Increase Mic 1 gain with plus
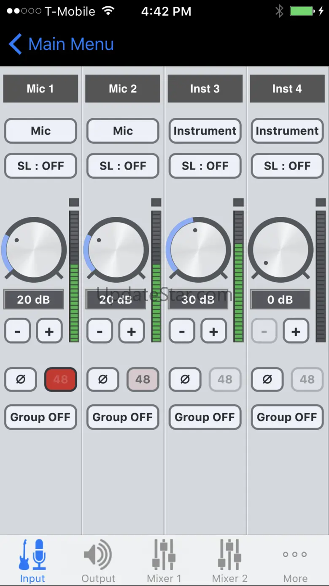 point(49,331)
